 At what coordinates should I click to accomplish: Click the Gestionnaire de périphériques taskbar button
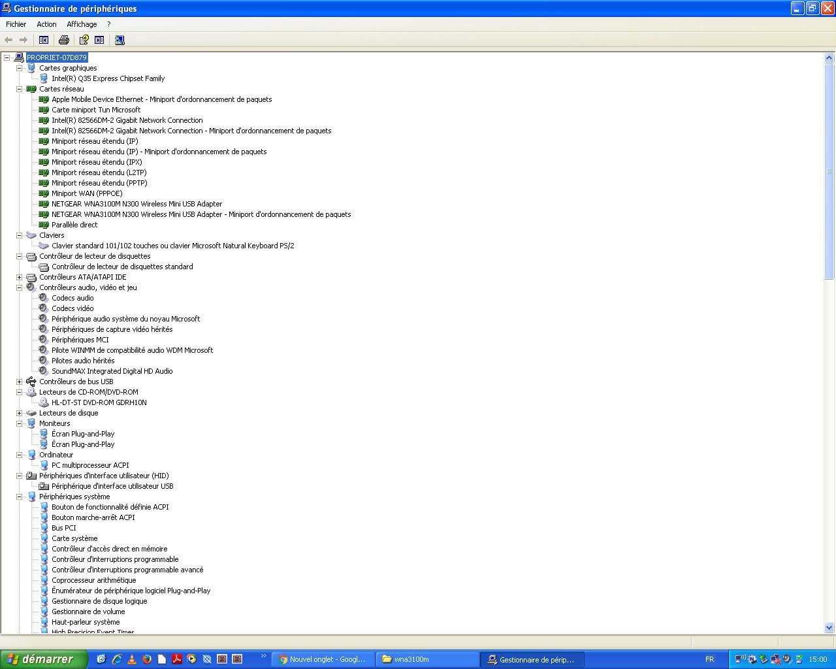coord(532,659)
